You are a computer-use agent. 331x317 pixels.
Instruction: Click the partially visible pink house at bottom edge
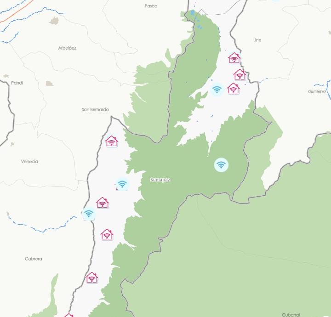[x=68, y=315]
